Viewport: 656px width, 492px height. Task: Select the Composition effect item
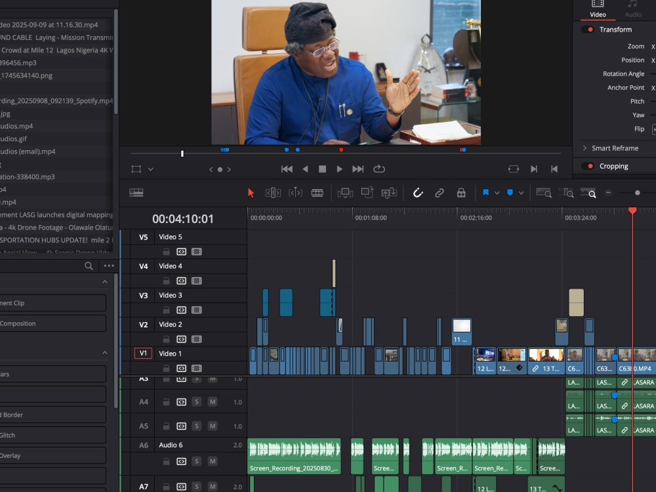click(52, 323)
